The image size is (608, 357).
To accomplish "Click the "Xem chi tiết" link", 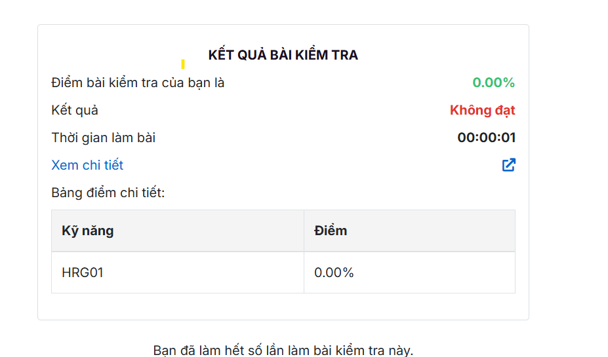I will pyautogui.click(x=87, y=165).
